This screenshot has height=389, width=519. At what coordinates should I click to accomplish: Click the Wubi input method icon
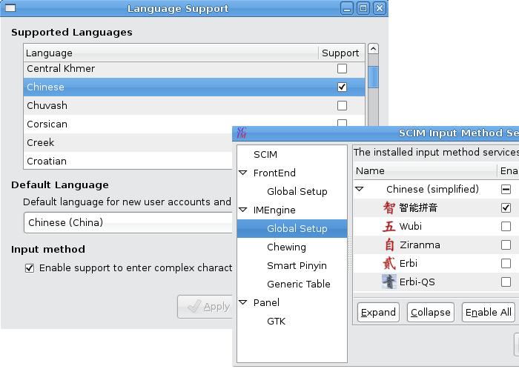click(x=389, y=226)
